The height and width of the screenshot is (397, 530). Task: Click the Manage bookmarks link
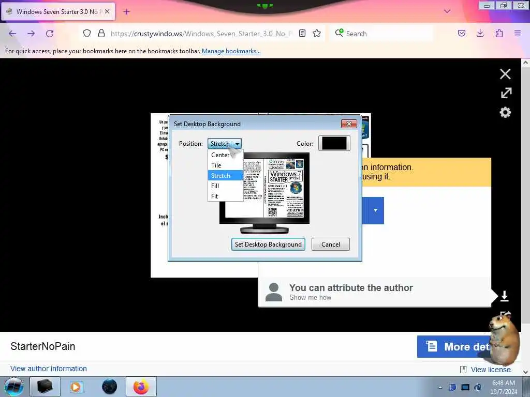tap(231, 51)
